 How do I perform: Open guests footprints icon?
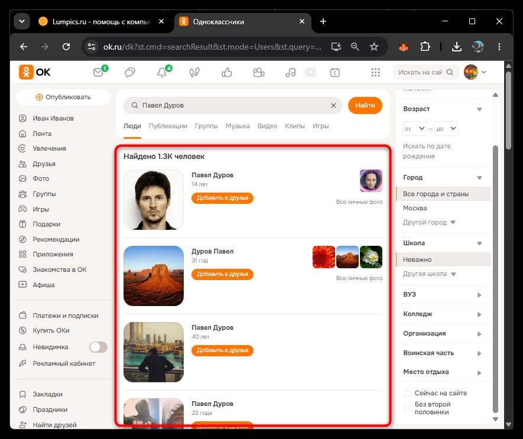(194, 73)
